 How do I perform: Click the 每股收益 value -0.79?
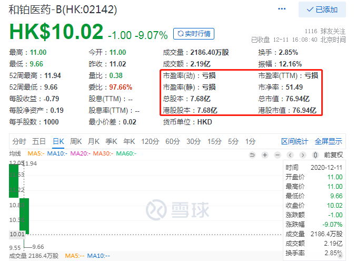[51, 99]
